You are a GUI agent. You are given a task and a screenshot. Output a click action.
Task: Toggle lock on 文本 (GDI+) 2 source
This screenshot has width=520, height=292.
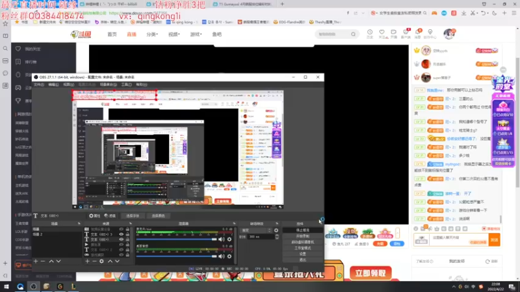127,249
